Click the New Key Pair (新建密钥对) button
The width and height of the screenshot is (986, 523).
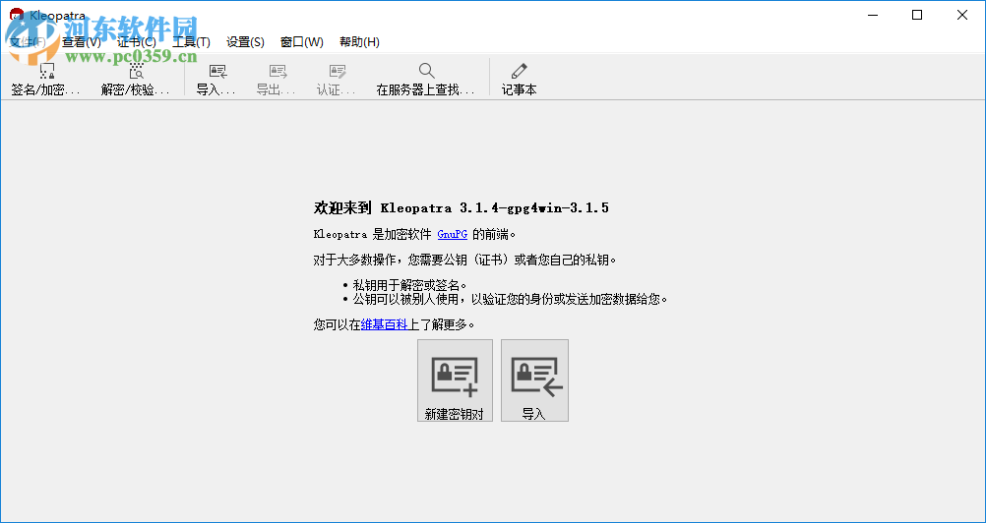click(x=455, y=380)
